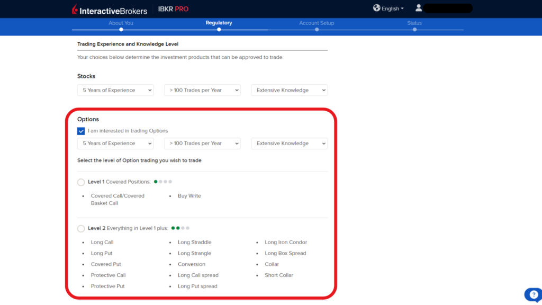
Task: Click the globe language icon
Action: pyautogui.click(x=376, y=8)
